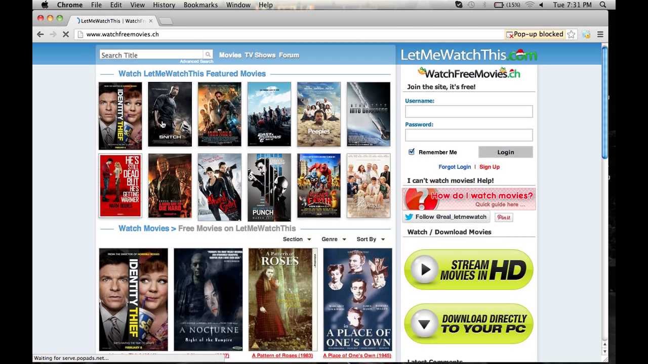The image size is (648, 364).
Task: Click the Sign Up link
Action: tap(490, 167)
